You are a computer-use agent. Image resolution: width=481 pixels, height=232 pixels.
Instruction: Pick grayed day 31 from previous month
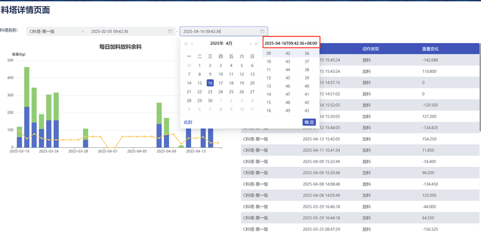pyautogui.click(x=189, y=65)
